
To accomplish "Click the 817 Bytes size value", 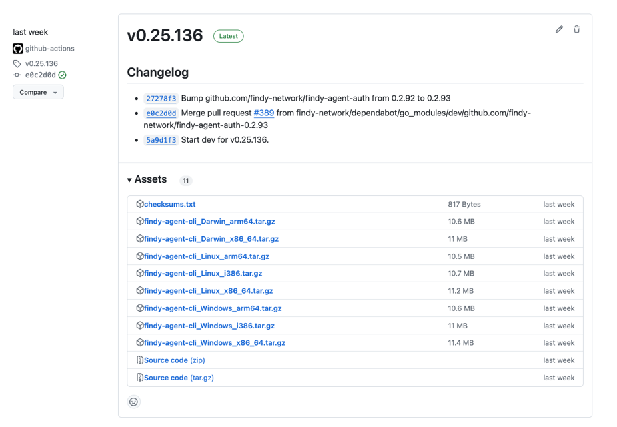I will [x=464, y=205].
